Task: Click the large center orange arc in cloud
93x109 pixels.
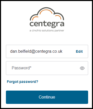Action: (46, 12)
